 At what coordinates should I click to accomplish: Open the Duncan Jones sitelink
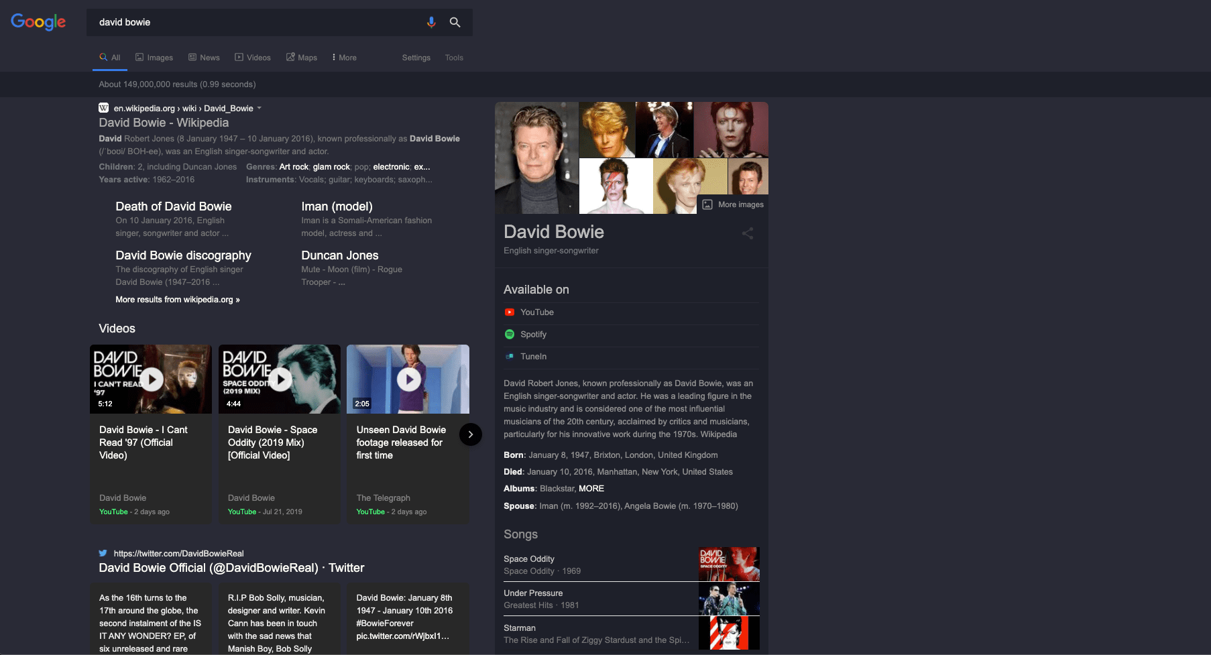coord(340,255)
